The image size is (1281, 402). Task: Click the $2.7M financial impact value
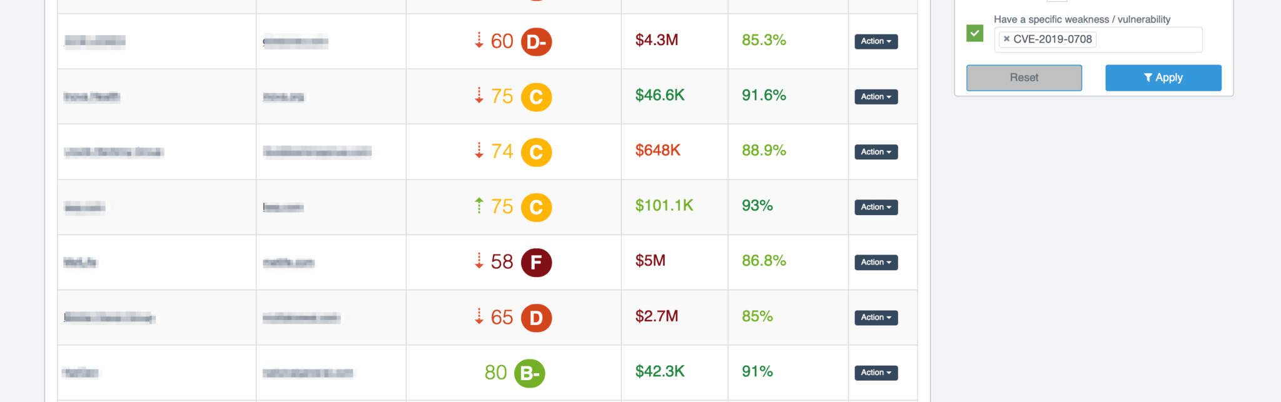[656, 316]
